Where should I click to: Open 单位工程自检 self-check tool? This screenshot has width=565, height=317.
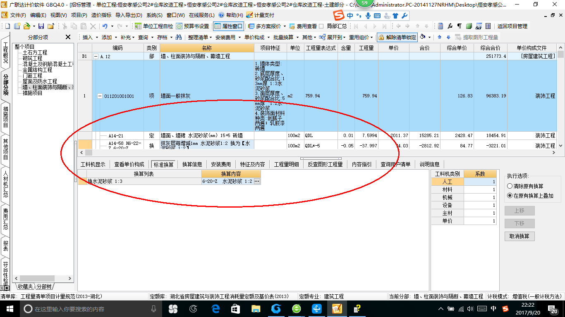pyautogui.click(x=154, y=26)
